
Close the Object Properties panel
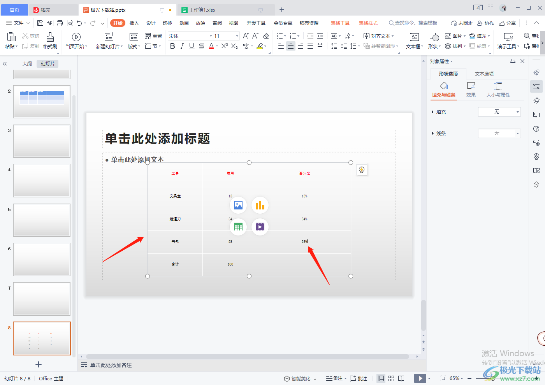point(522,61)
